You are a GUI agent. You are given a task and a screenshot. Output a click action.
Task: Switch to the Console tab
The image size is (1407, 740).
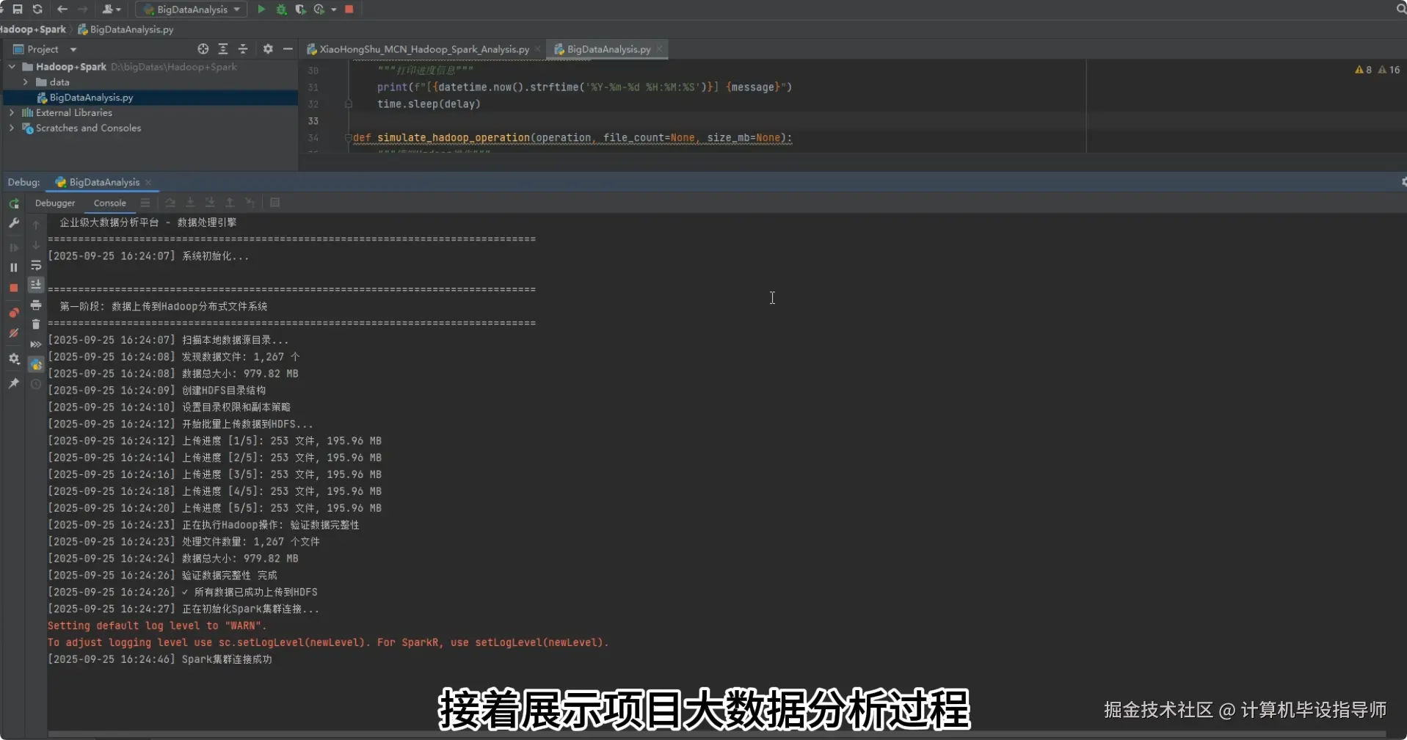point(110,203)
